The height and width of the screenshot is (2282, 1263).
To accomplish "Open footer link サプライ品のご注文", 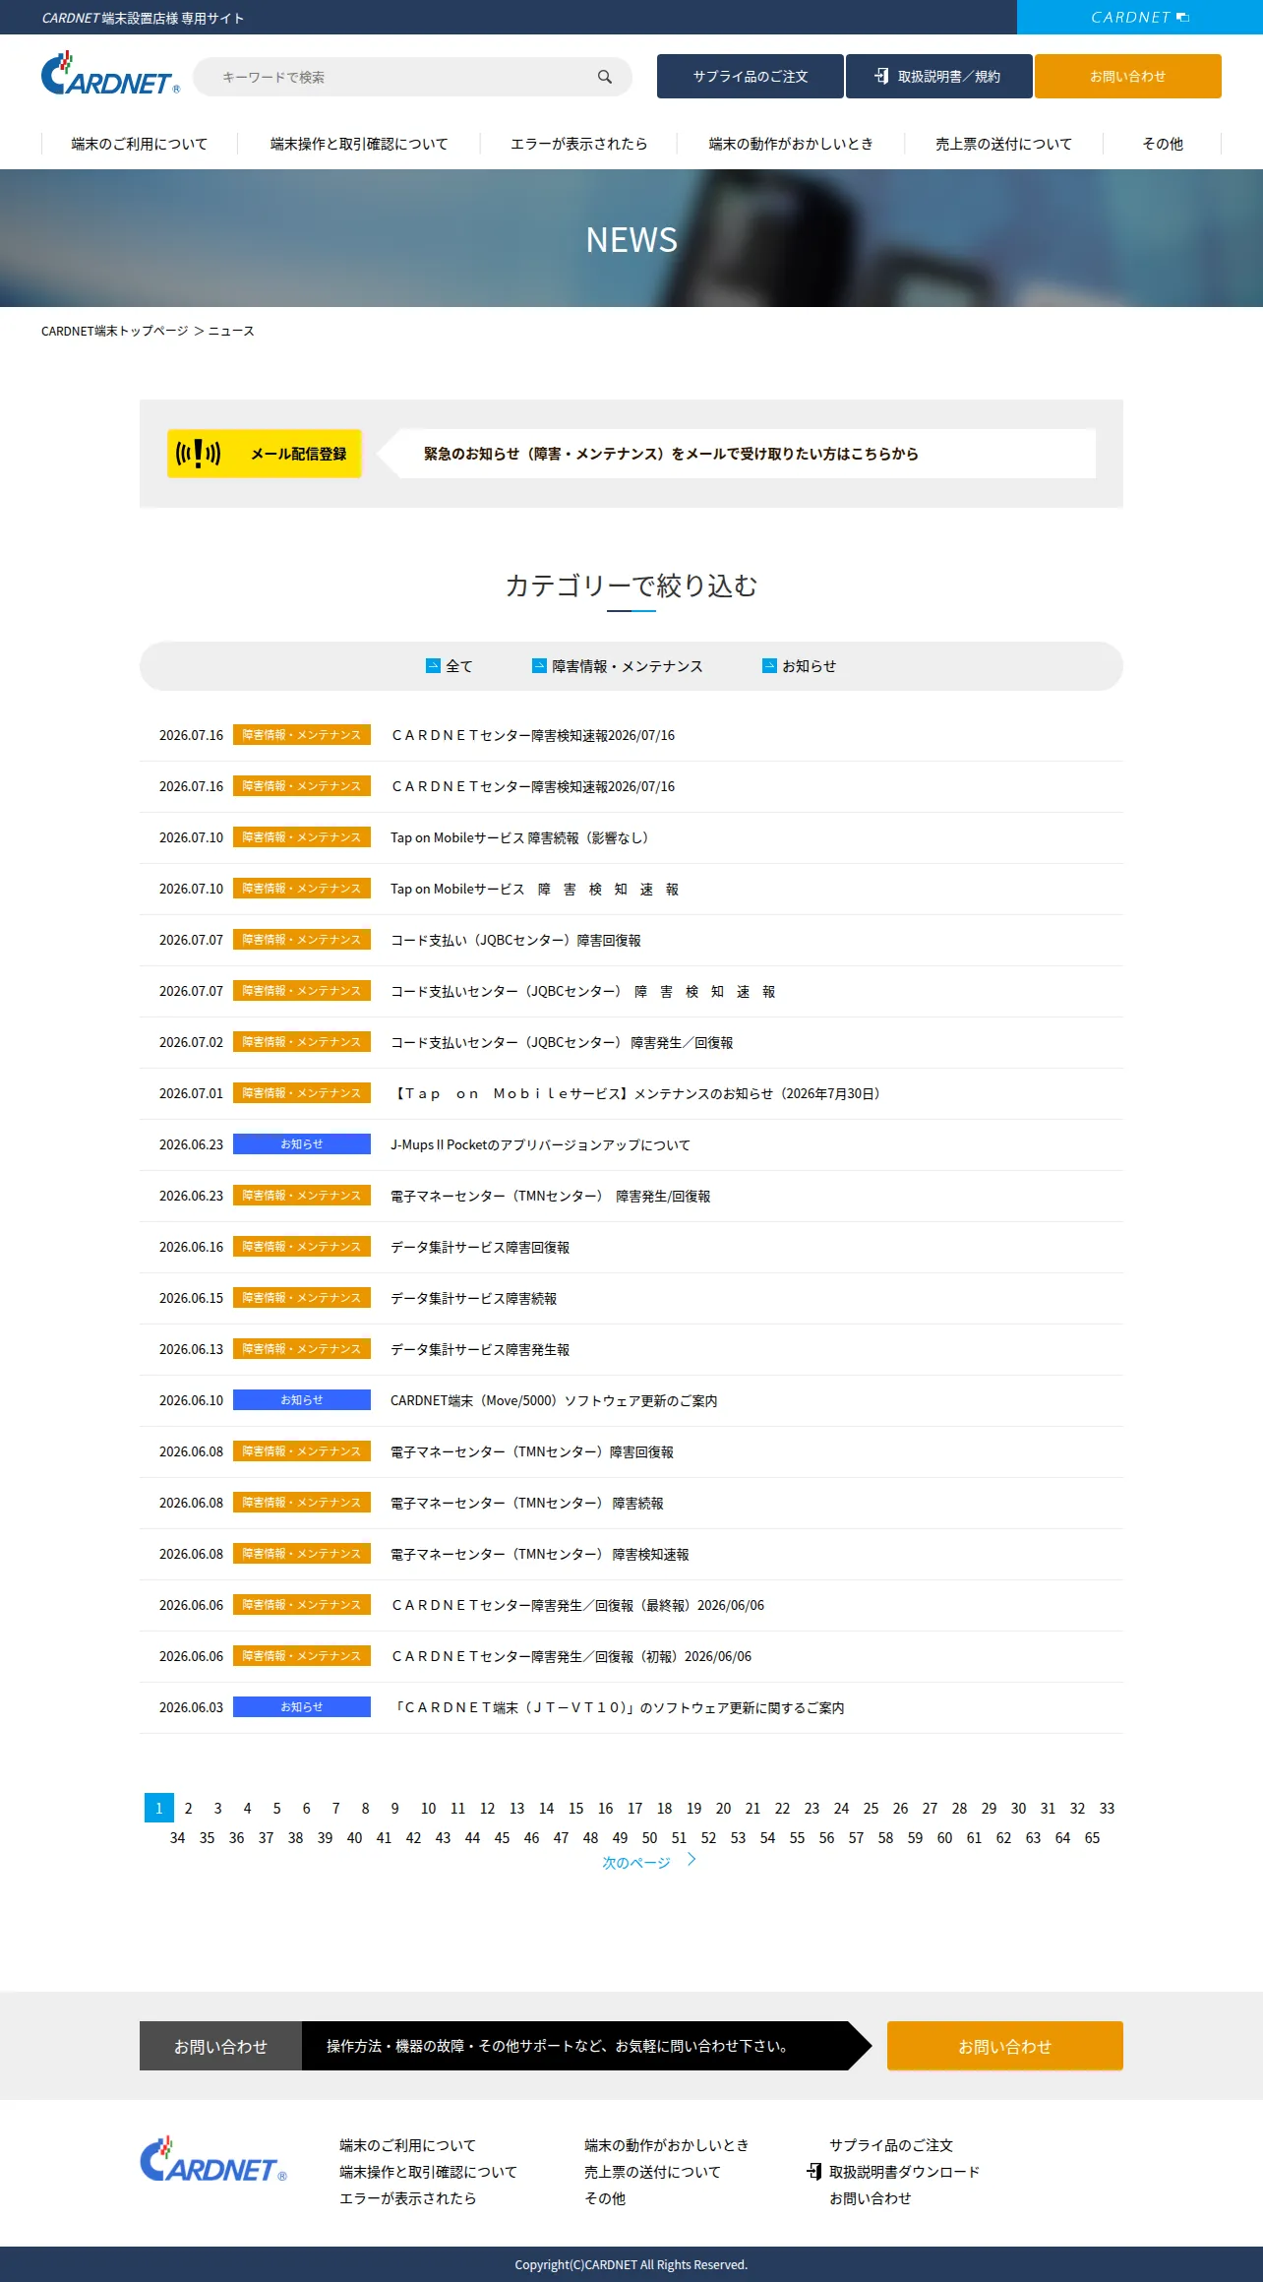I will tap(891, 2145).
